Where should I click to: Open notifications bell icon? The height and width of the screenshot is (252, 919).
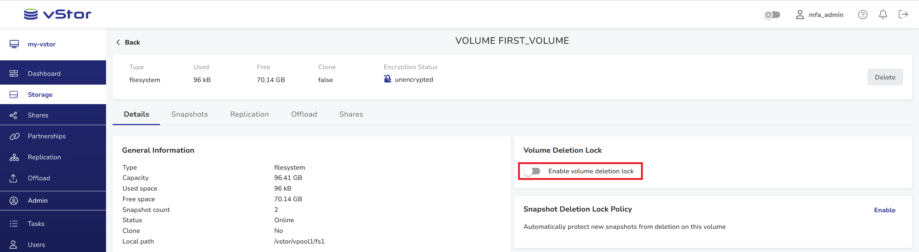tap(883, 15)
